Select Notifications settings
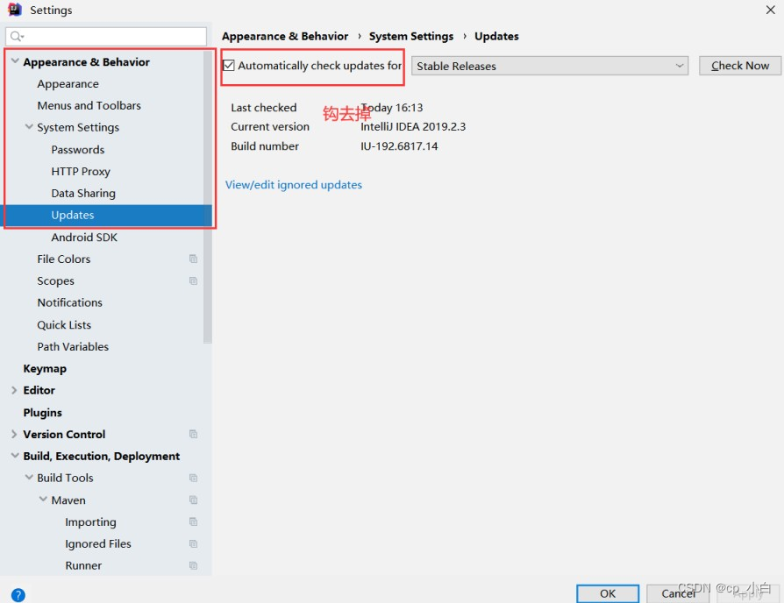The width and height of the screenshot is (784, 603). [x=69, y=302]
